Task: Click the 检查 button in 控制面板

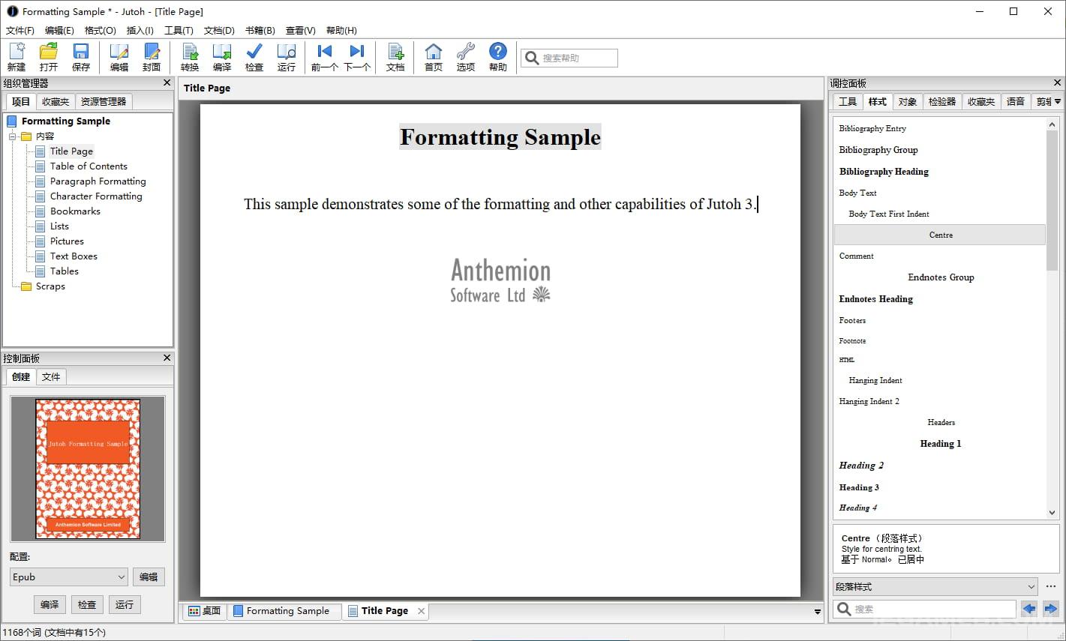Action: [x=87, y=604]
